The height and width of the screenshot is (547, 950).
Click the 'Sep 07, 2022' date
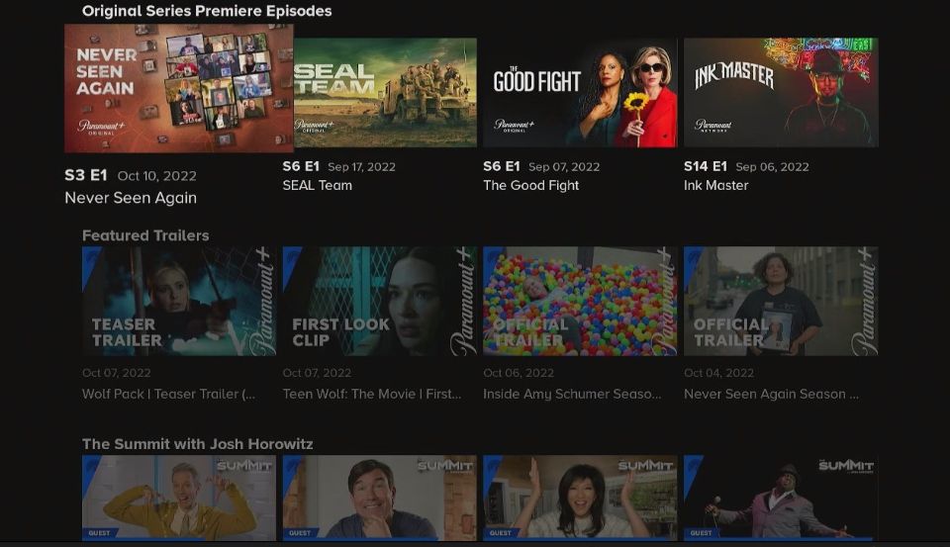tap(564, 166)
